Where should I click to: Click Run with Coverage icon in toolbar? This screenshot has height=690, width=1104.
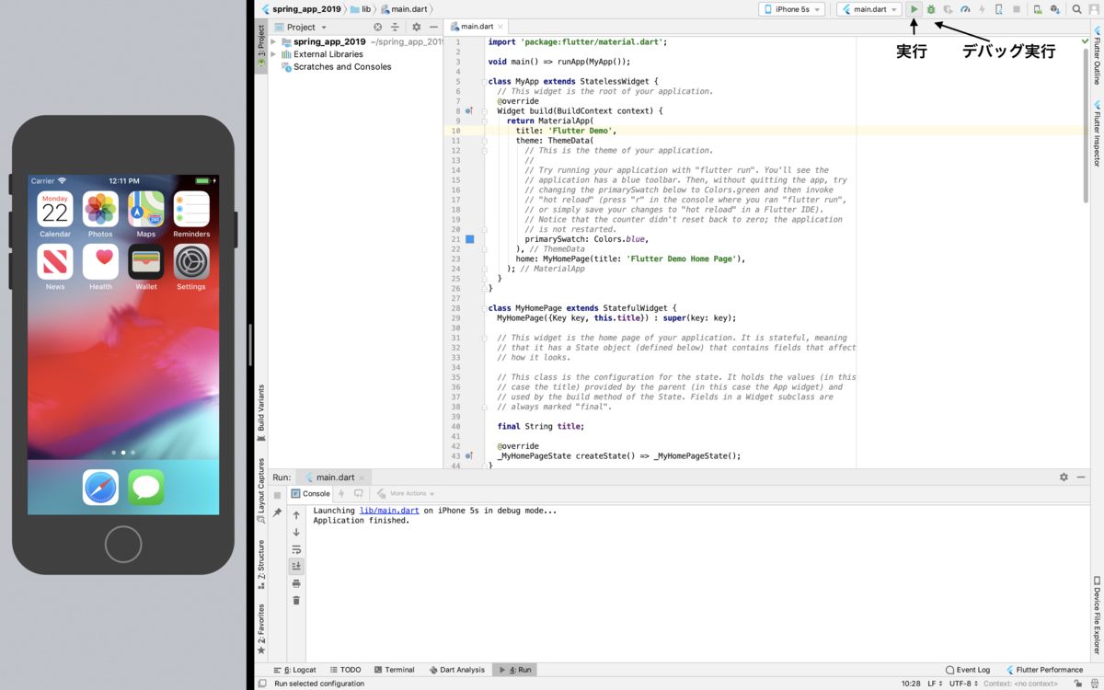click(x=948, y=9)
